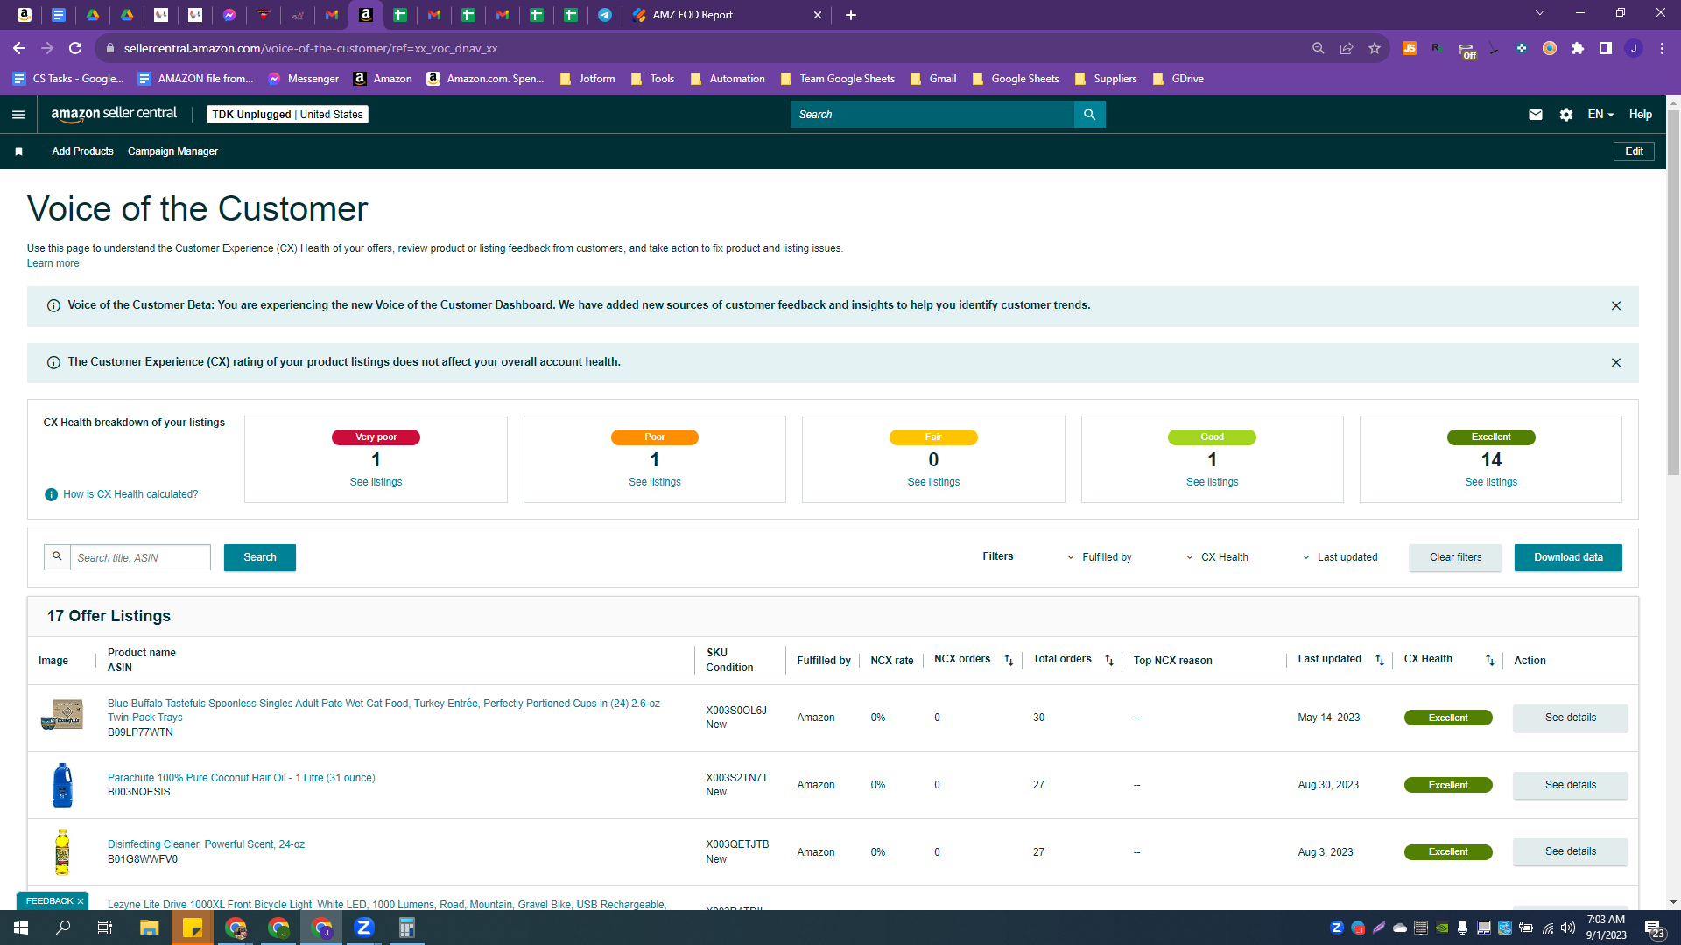This screenshot has height=945, width=1681.
Task: Click the share page icon in address bar
Action: point(1347,48)
